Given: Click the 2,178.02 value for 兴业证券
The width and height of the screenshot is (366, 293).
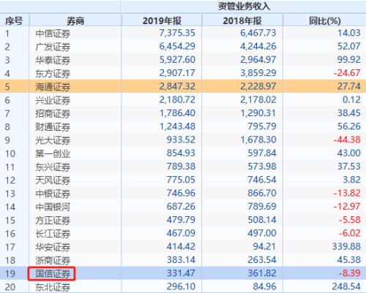Looking at the screenshot, I should tap(258, 99).
